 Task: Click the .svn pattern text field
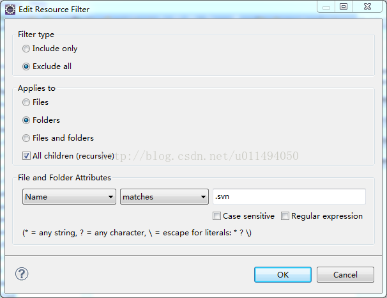pyautogui.click(x=289, y=197)
